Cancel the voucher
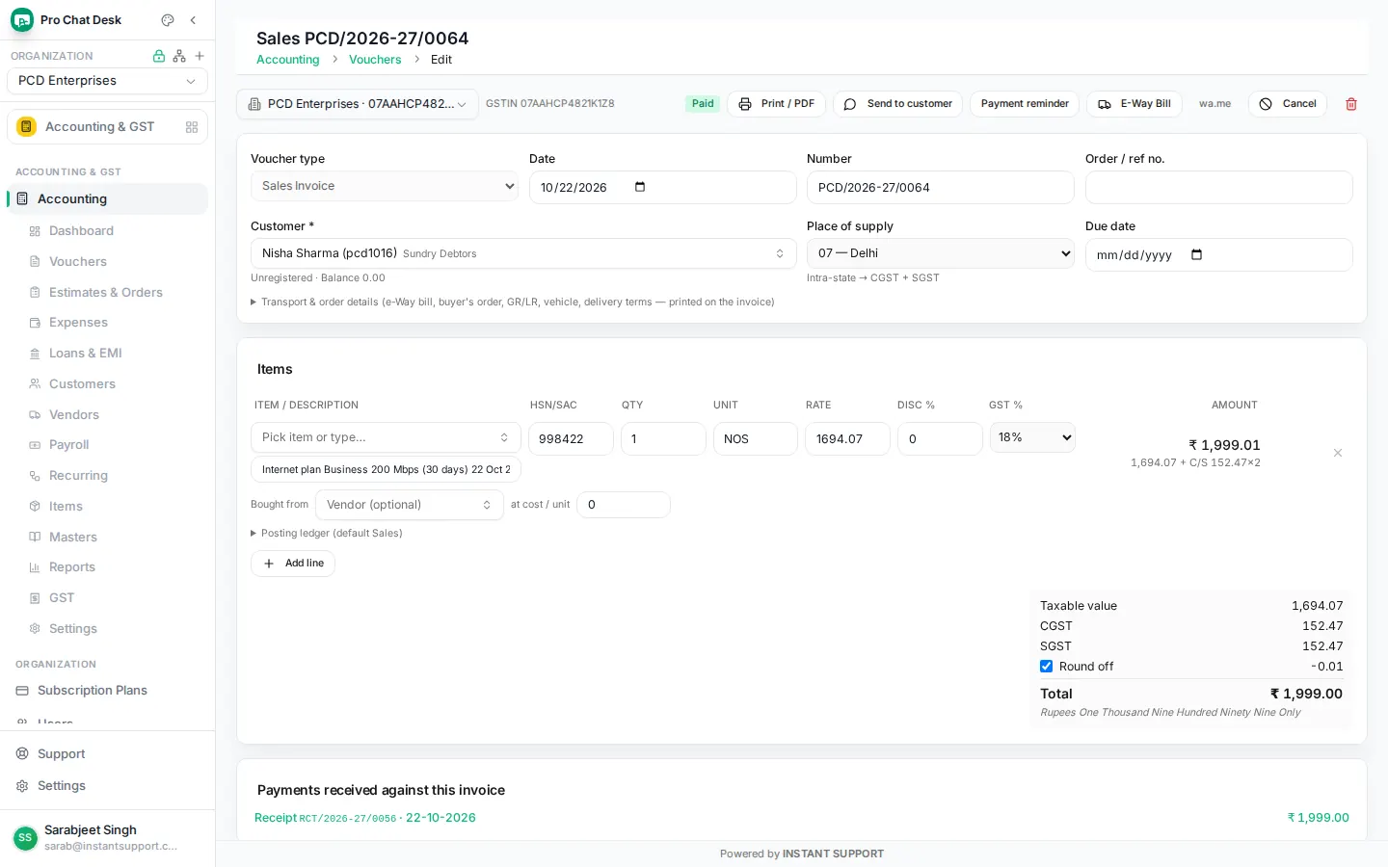1388x867 pixels. point(1288,104)
